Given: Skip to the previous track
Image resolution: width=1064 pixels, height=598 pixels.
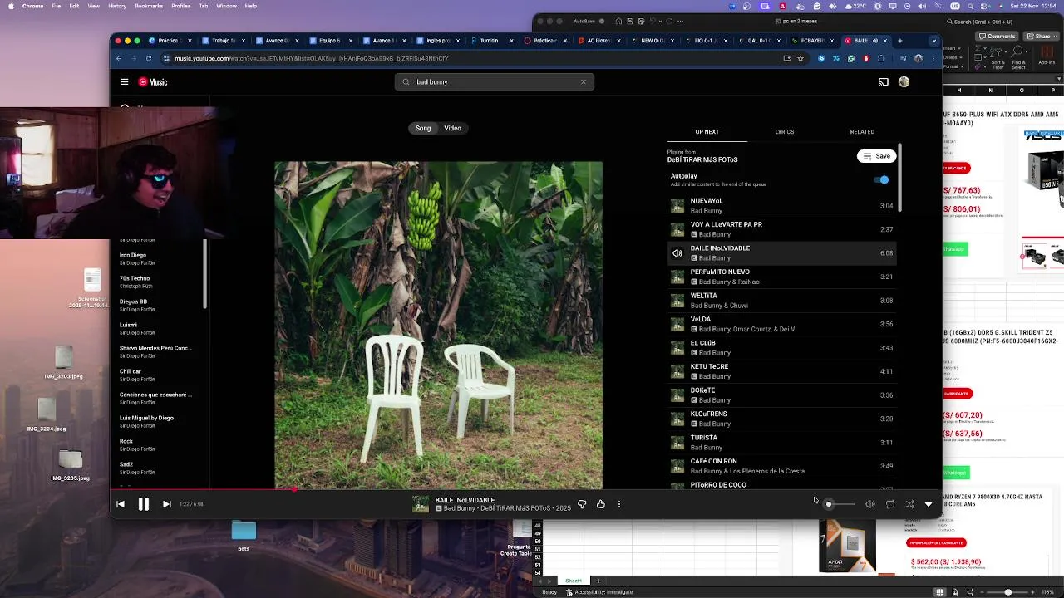Looking at the screenshot, I should tap(121, 504).
